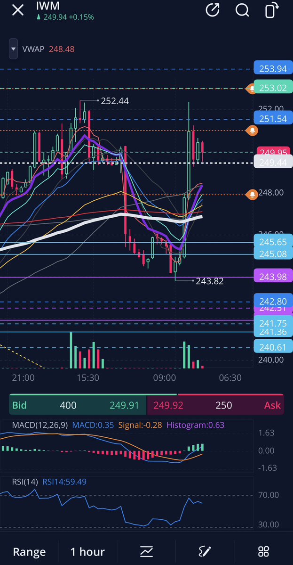
Task: Select the 249.95 current price label
Action: (274, 151)
